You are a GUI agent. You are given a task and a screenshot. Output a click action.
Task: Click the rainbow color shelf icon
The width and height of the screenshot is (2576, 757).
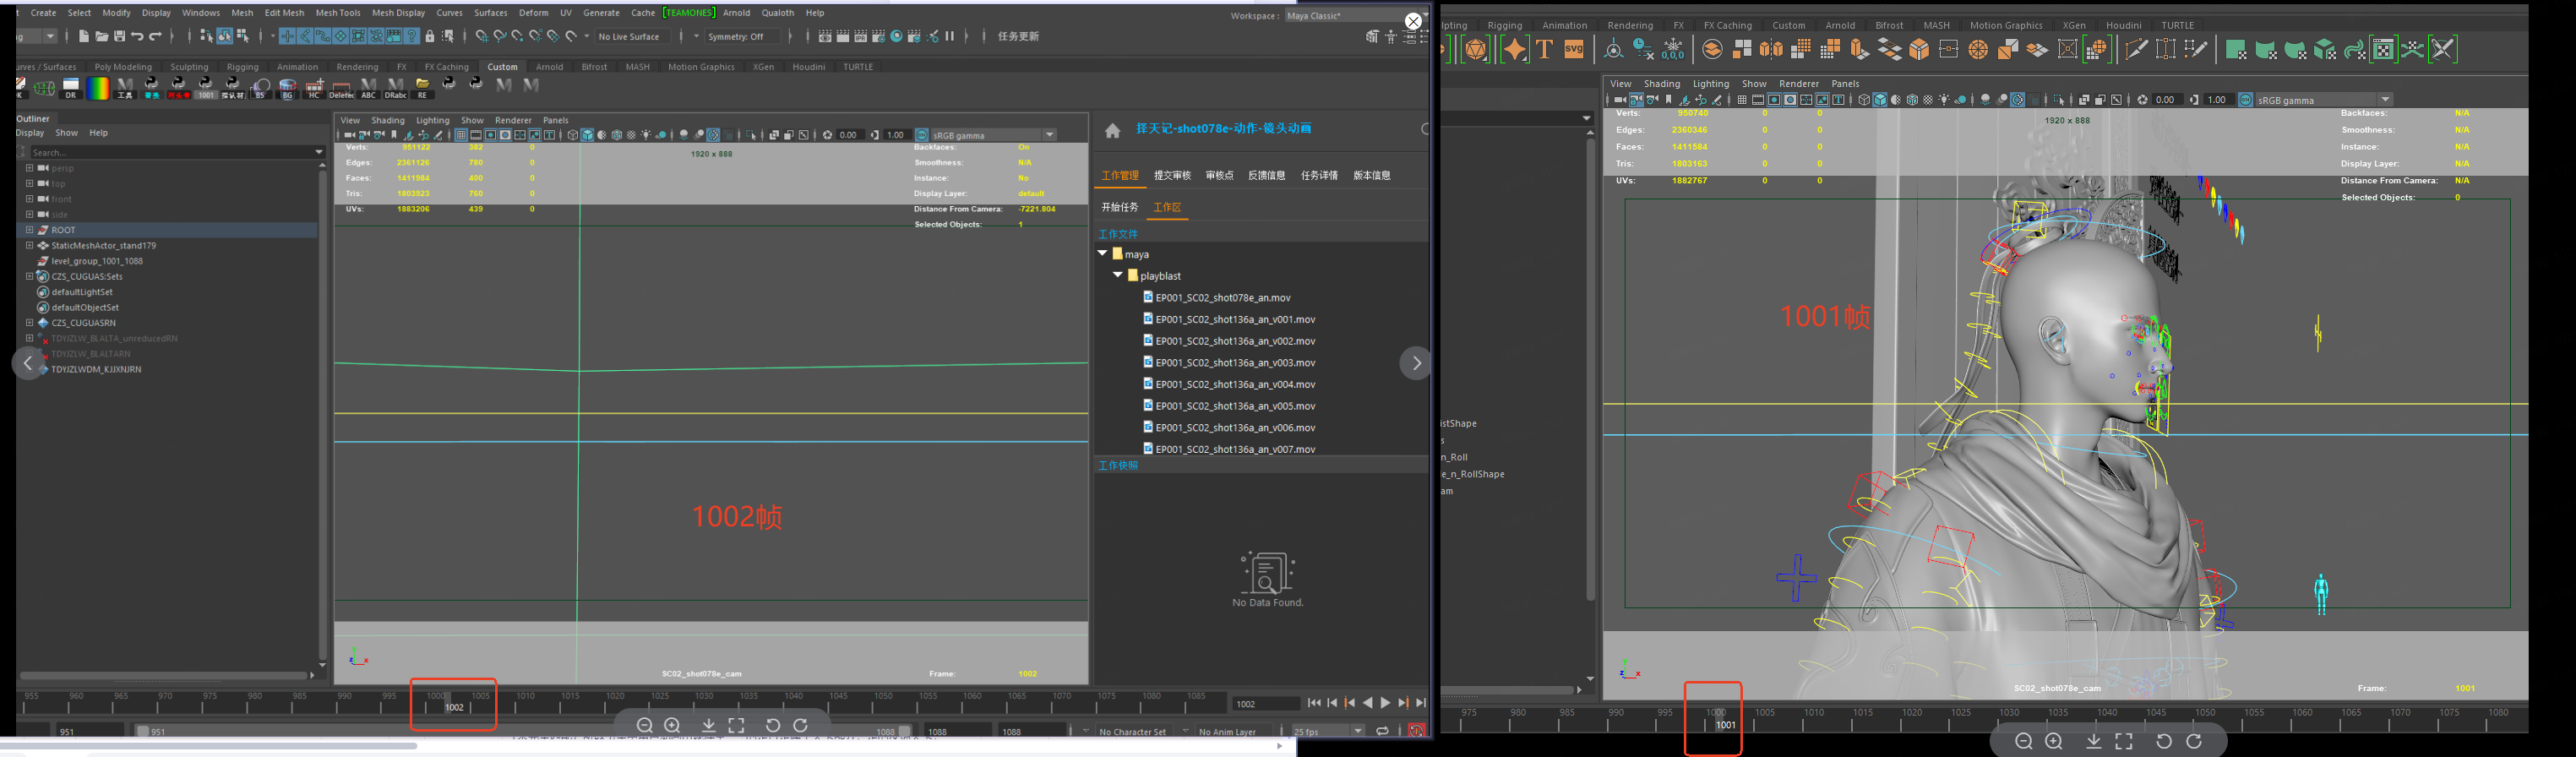coord(98,88)
